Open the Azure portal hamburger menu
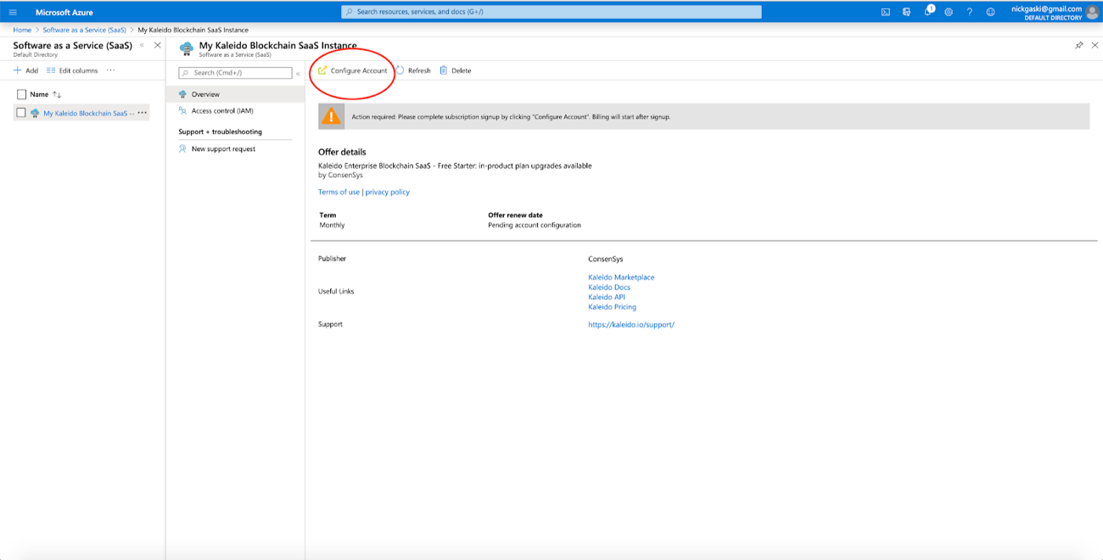 (13, 12)
